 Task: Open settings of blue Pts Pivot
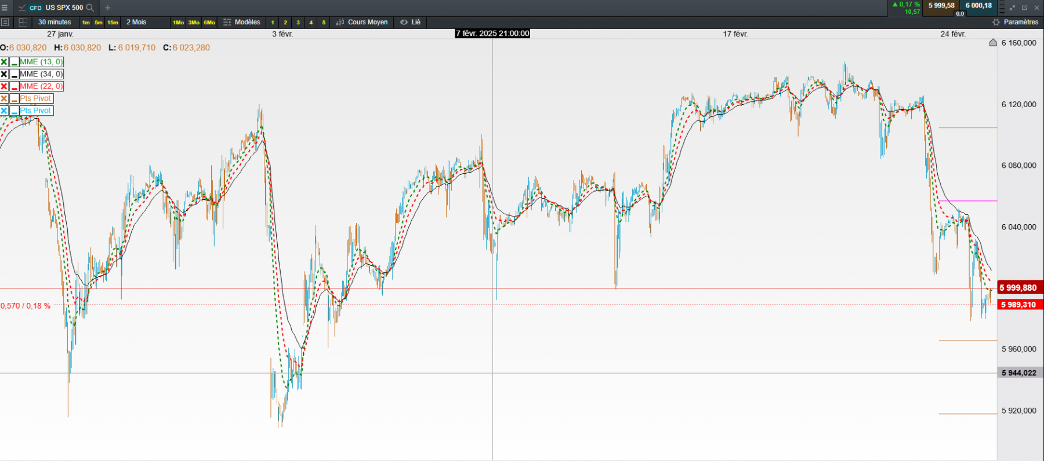pos(36,111)
